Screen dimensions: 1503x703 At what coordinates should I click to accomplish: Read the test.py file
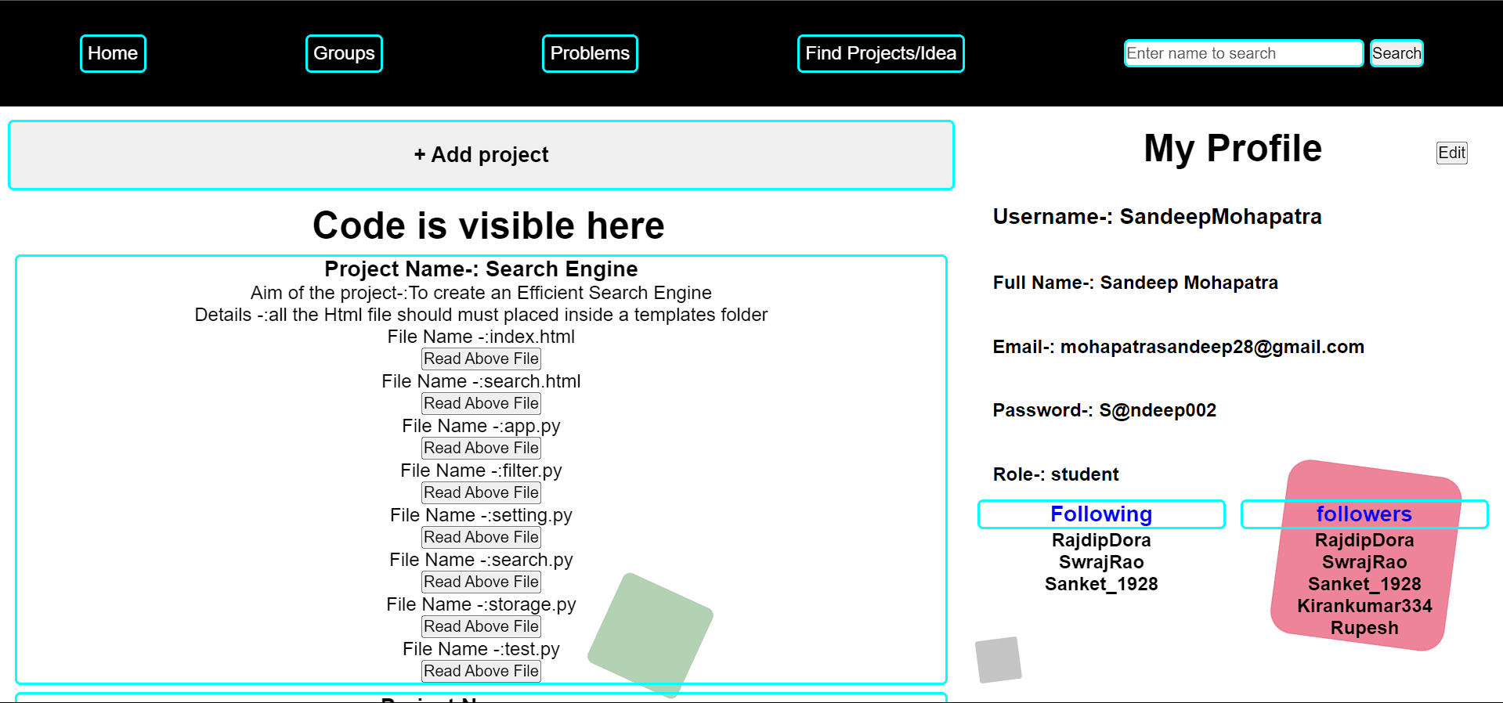point(481,671)
